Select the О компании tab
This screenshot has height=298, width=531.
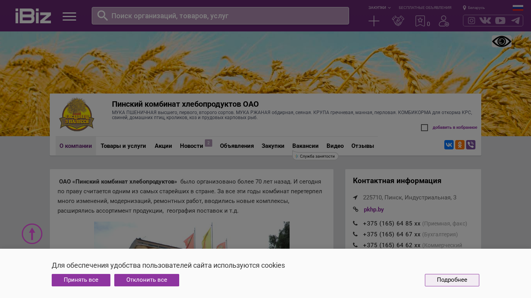(76, 146)
